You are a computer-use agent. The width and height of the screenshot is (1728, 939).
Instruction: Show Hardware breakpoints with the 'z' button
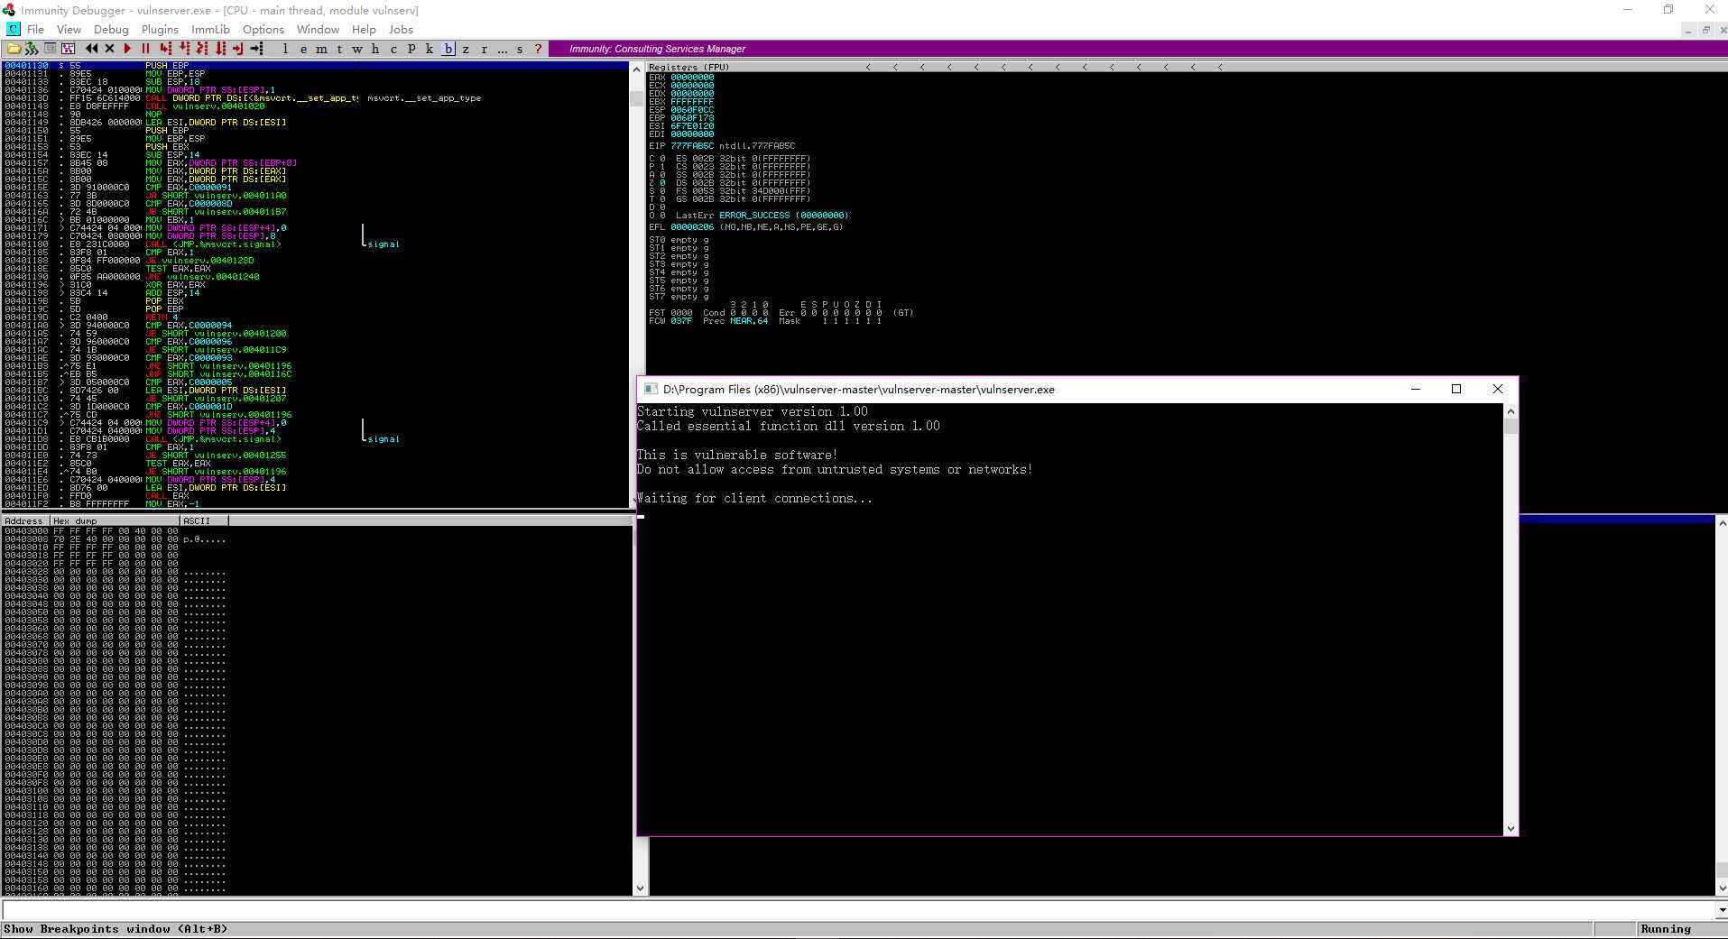(x=466, y=49)
